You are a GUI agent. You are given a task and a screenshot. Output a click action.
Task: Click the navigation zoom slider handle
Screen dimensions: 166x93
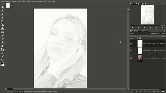point(140,26)
